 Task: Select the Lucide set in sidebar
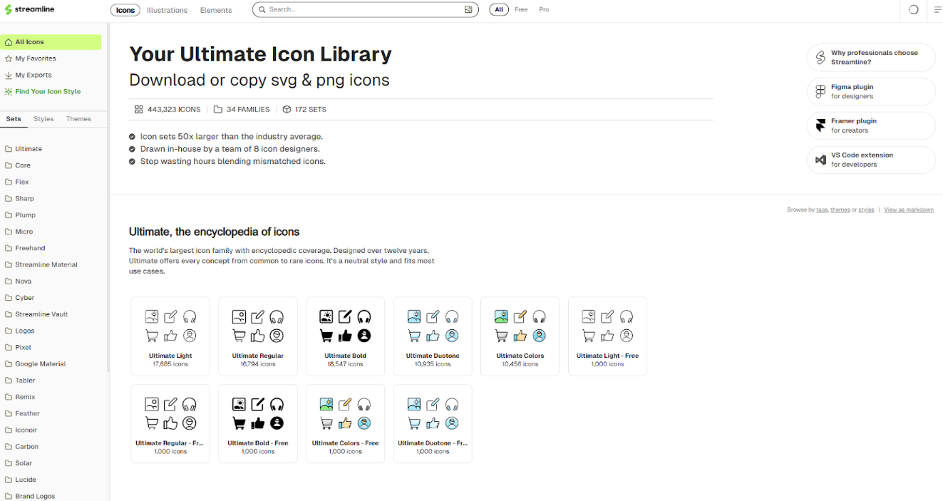(26, 480)
